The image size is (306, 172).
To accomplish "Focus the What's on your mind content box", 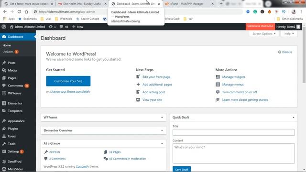I will [234, 153].
